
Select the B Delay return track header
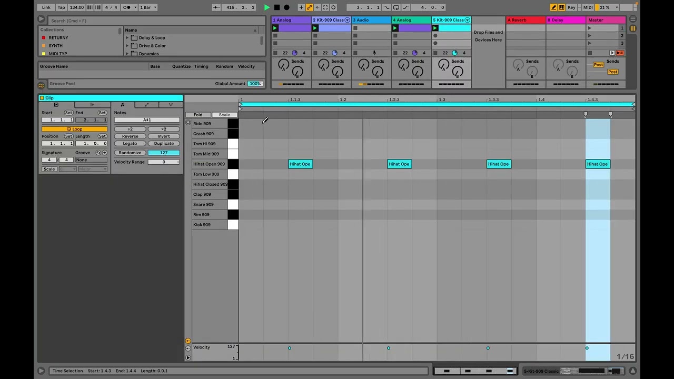point(566,20)
